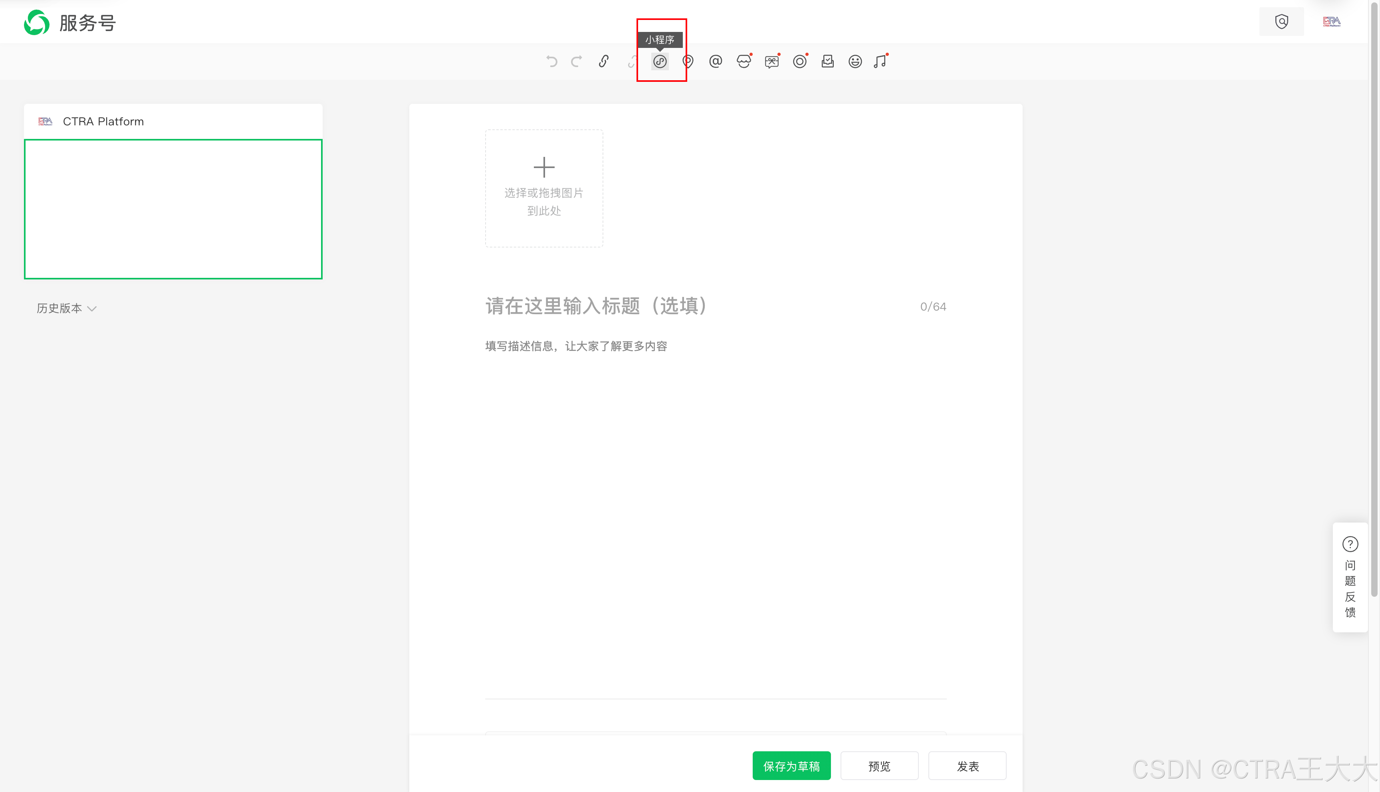The width and height of the screenshot is (1380, 792).
Task: Click the @ mention icon
Action: point(716,61)
